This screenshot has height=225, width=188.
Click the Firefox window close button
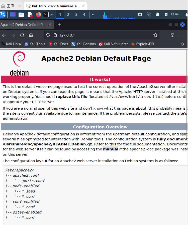182,25
